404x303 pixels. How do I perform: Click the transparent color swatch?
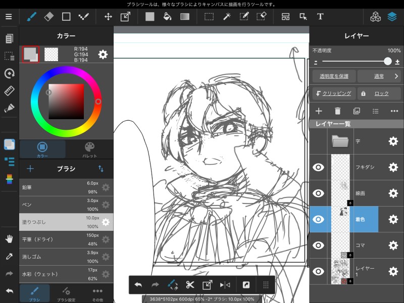coord(51,55)
